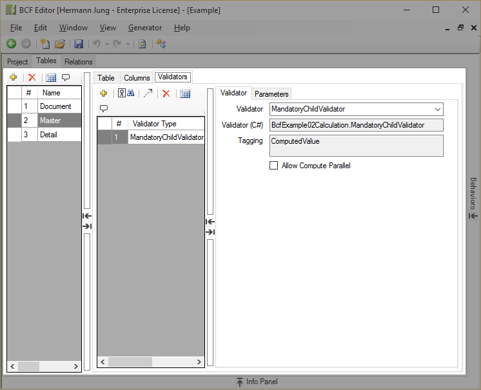Create a new file from the toolbar
This screenshot has width=481, height=390.
(45, 44)
